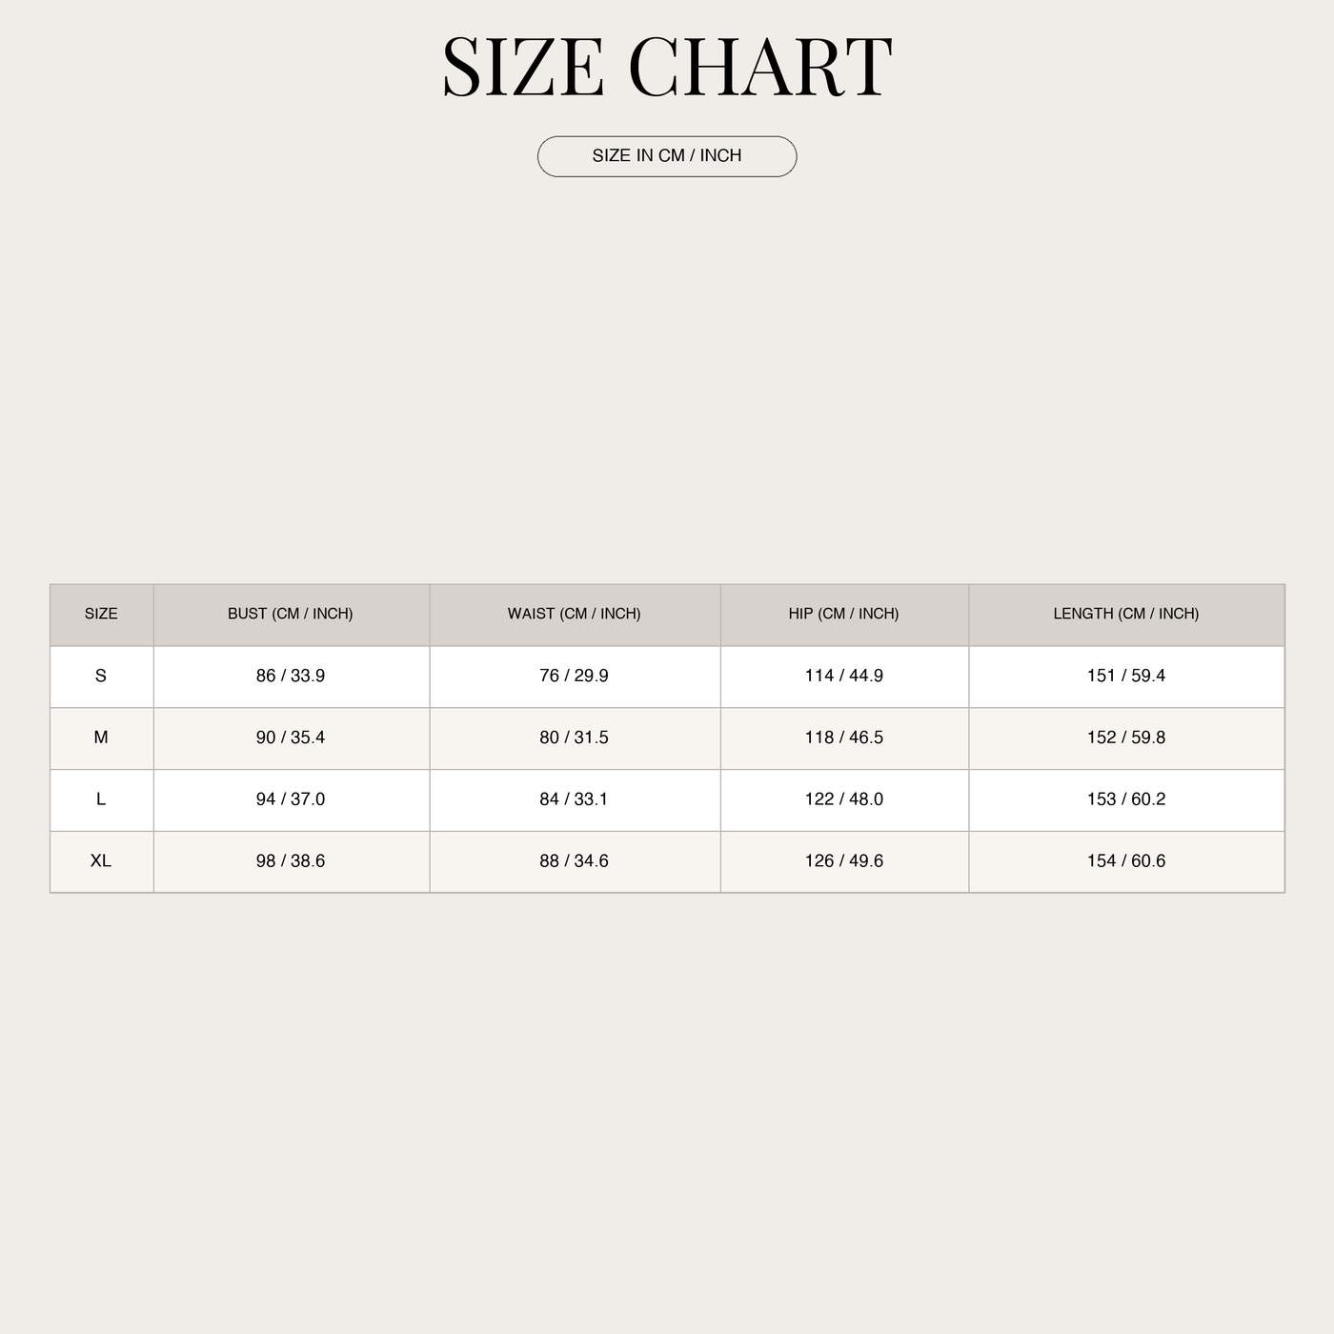Click the SIZE CHART title
Screen dimensions: 1334x1334
point(667,67)
